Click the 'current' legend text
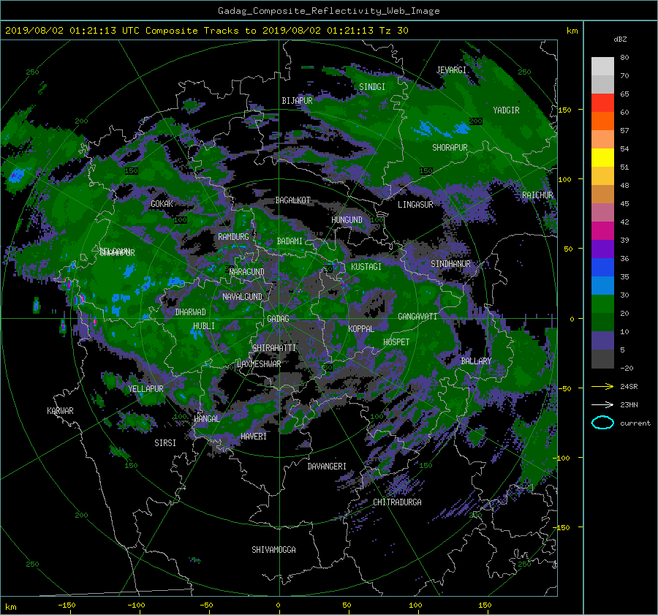Viewport: 658px width, 615px height. 635,423
